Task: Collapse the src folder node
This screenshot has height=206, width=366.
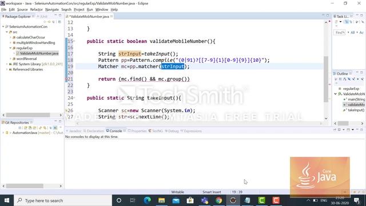Action: pyautogui.click(x=7, y=32)
